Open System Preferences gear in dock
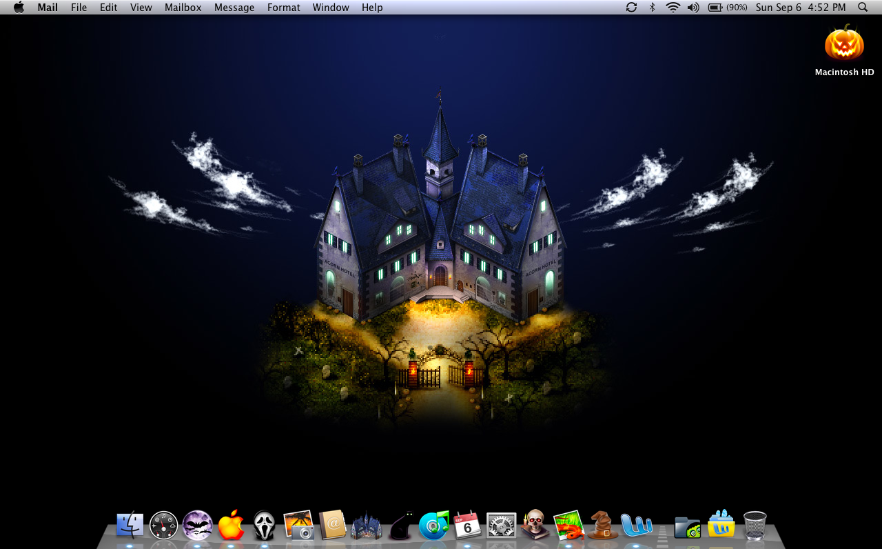Viewport: 882px width, 549px height. 501,526
